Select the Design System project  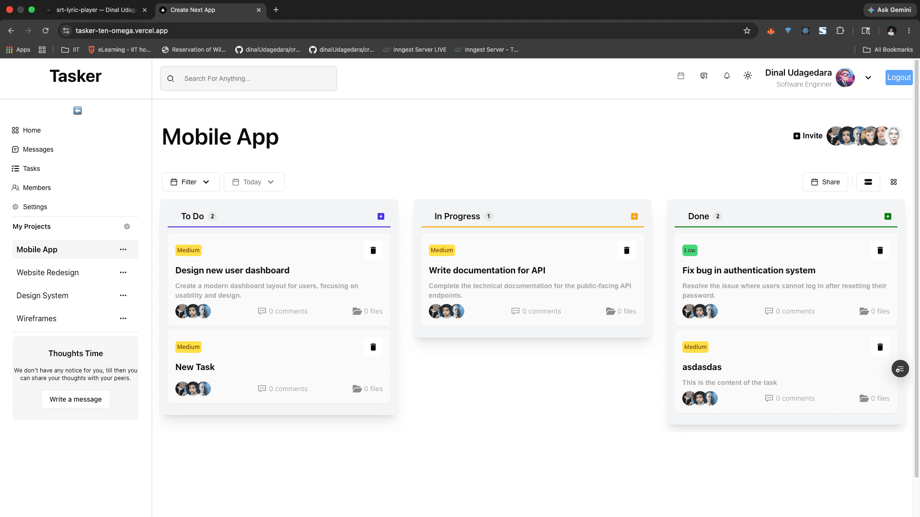(x=42, y=295)
